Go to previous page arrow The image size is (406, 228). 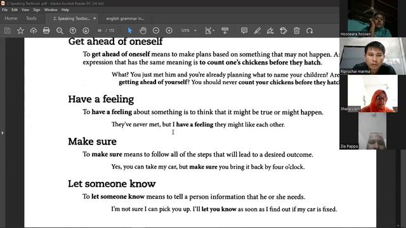point(73,30)
